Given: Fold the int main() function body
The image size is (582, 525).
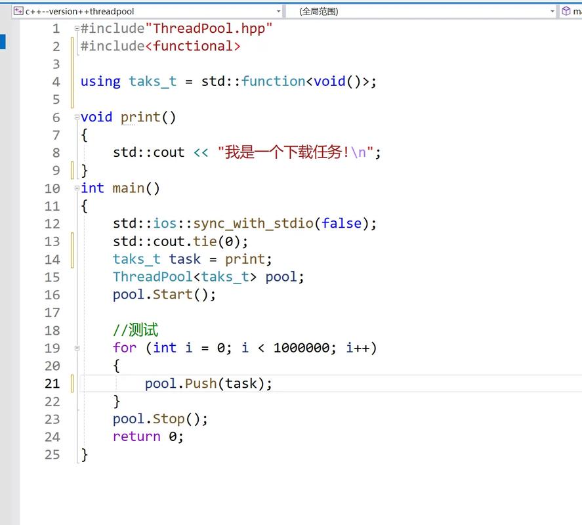Looking at the screenshot, I should 77,188.
